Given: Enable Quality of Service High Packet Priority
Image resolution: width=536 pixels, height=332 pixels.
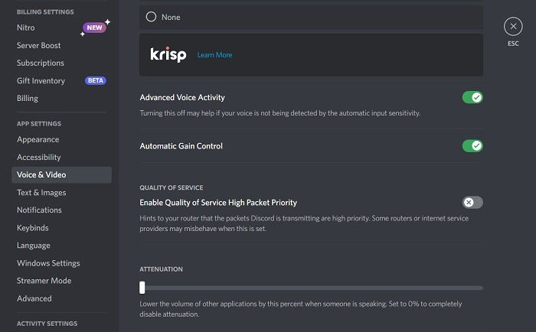Looking at the screenshot, I should 472,202.
